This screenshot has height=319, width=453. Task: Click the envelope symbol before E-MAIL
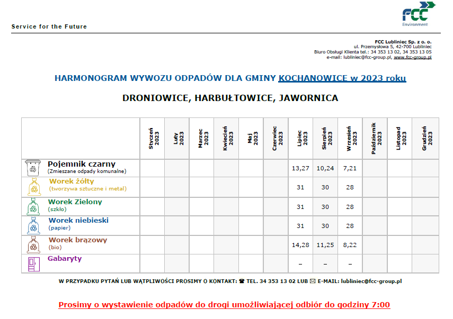pyautogui.click(x=312, y=282)
